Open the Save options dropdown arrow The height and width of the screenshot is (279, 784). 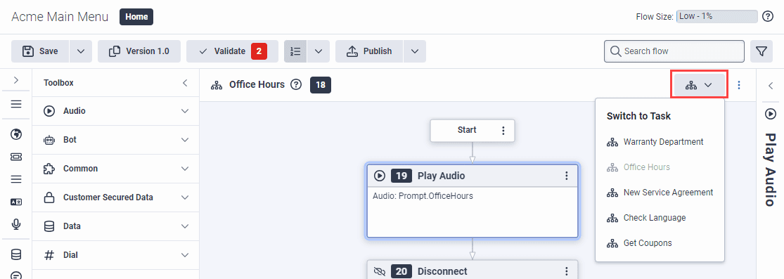81,51
